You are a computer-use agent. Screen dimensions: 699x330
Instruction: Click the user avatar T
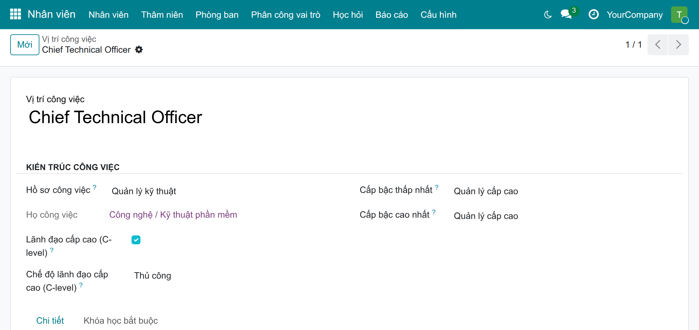(x=679, y=15)
